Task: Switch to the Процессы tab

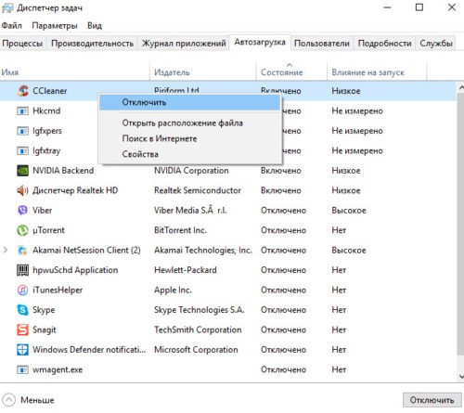Action: (22, 44)
